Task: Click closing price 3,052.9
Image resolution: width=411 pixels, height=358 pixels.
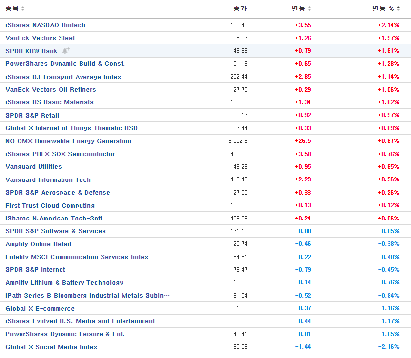Action: coord(238,141)
